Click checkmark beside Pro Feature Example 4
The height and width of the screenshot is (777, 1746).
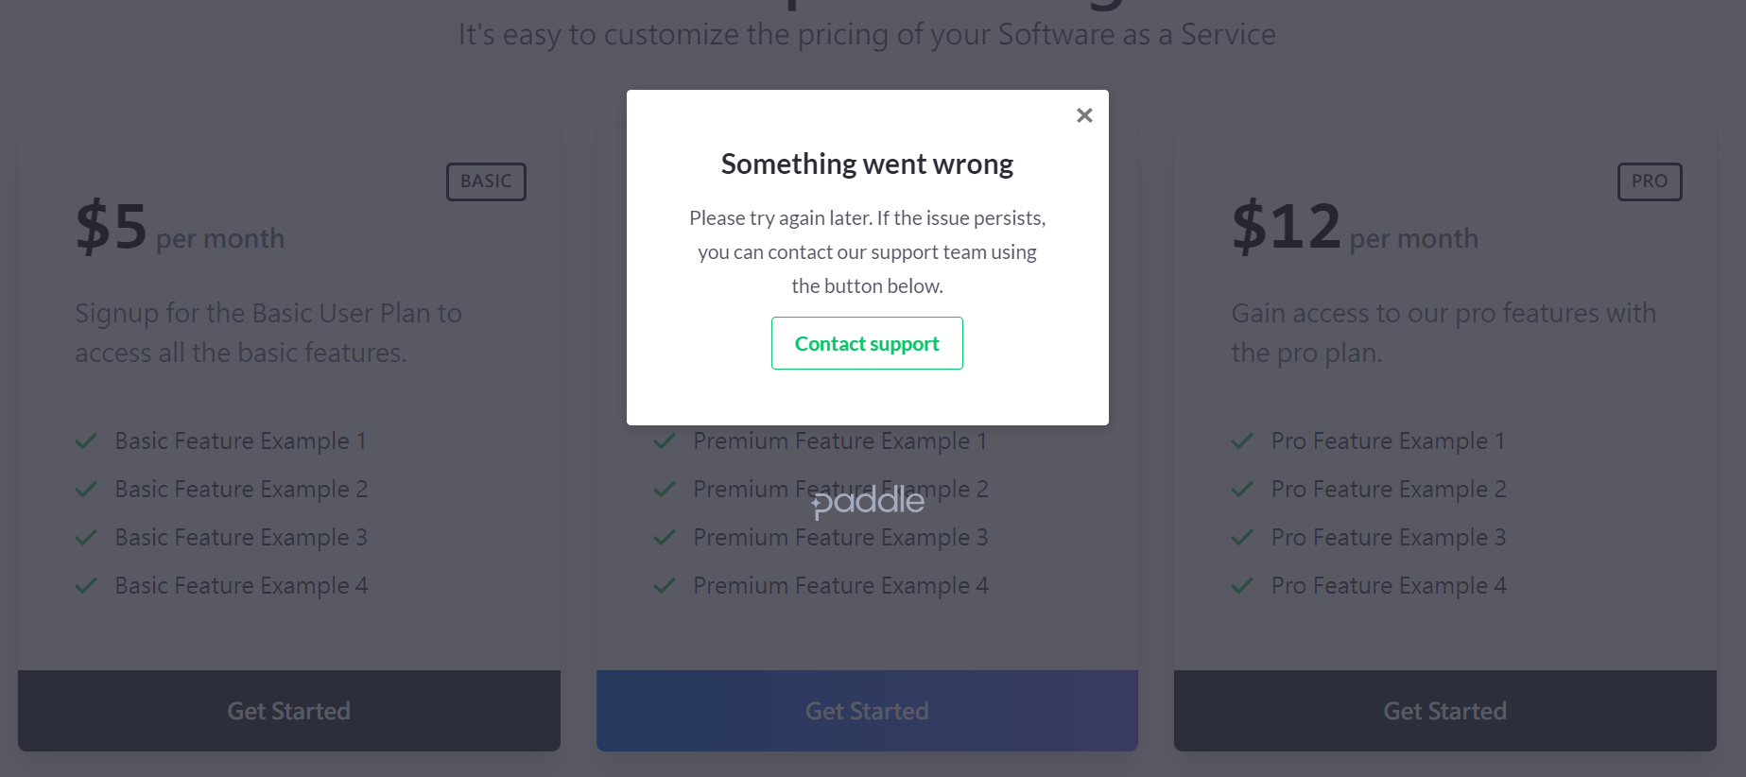coord(1242,586)
